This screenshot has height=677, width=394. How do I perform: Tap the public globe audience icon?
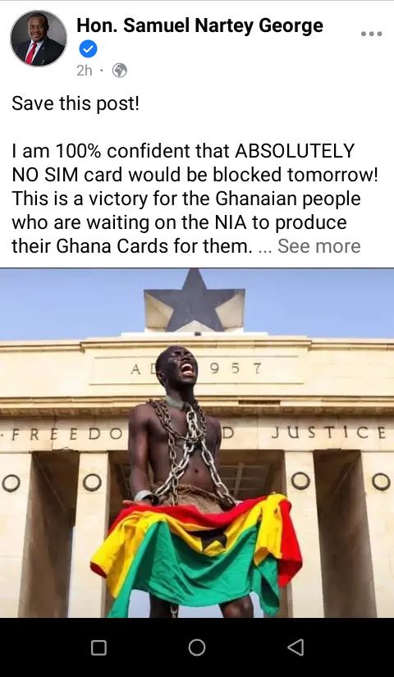[x=120, y=71]
